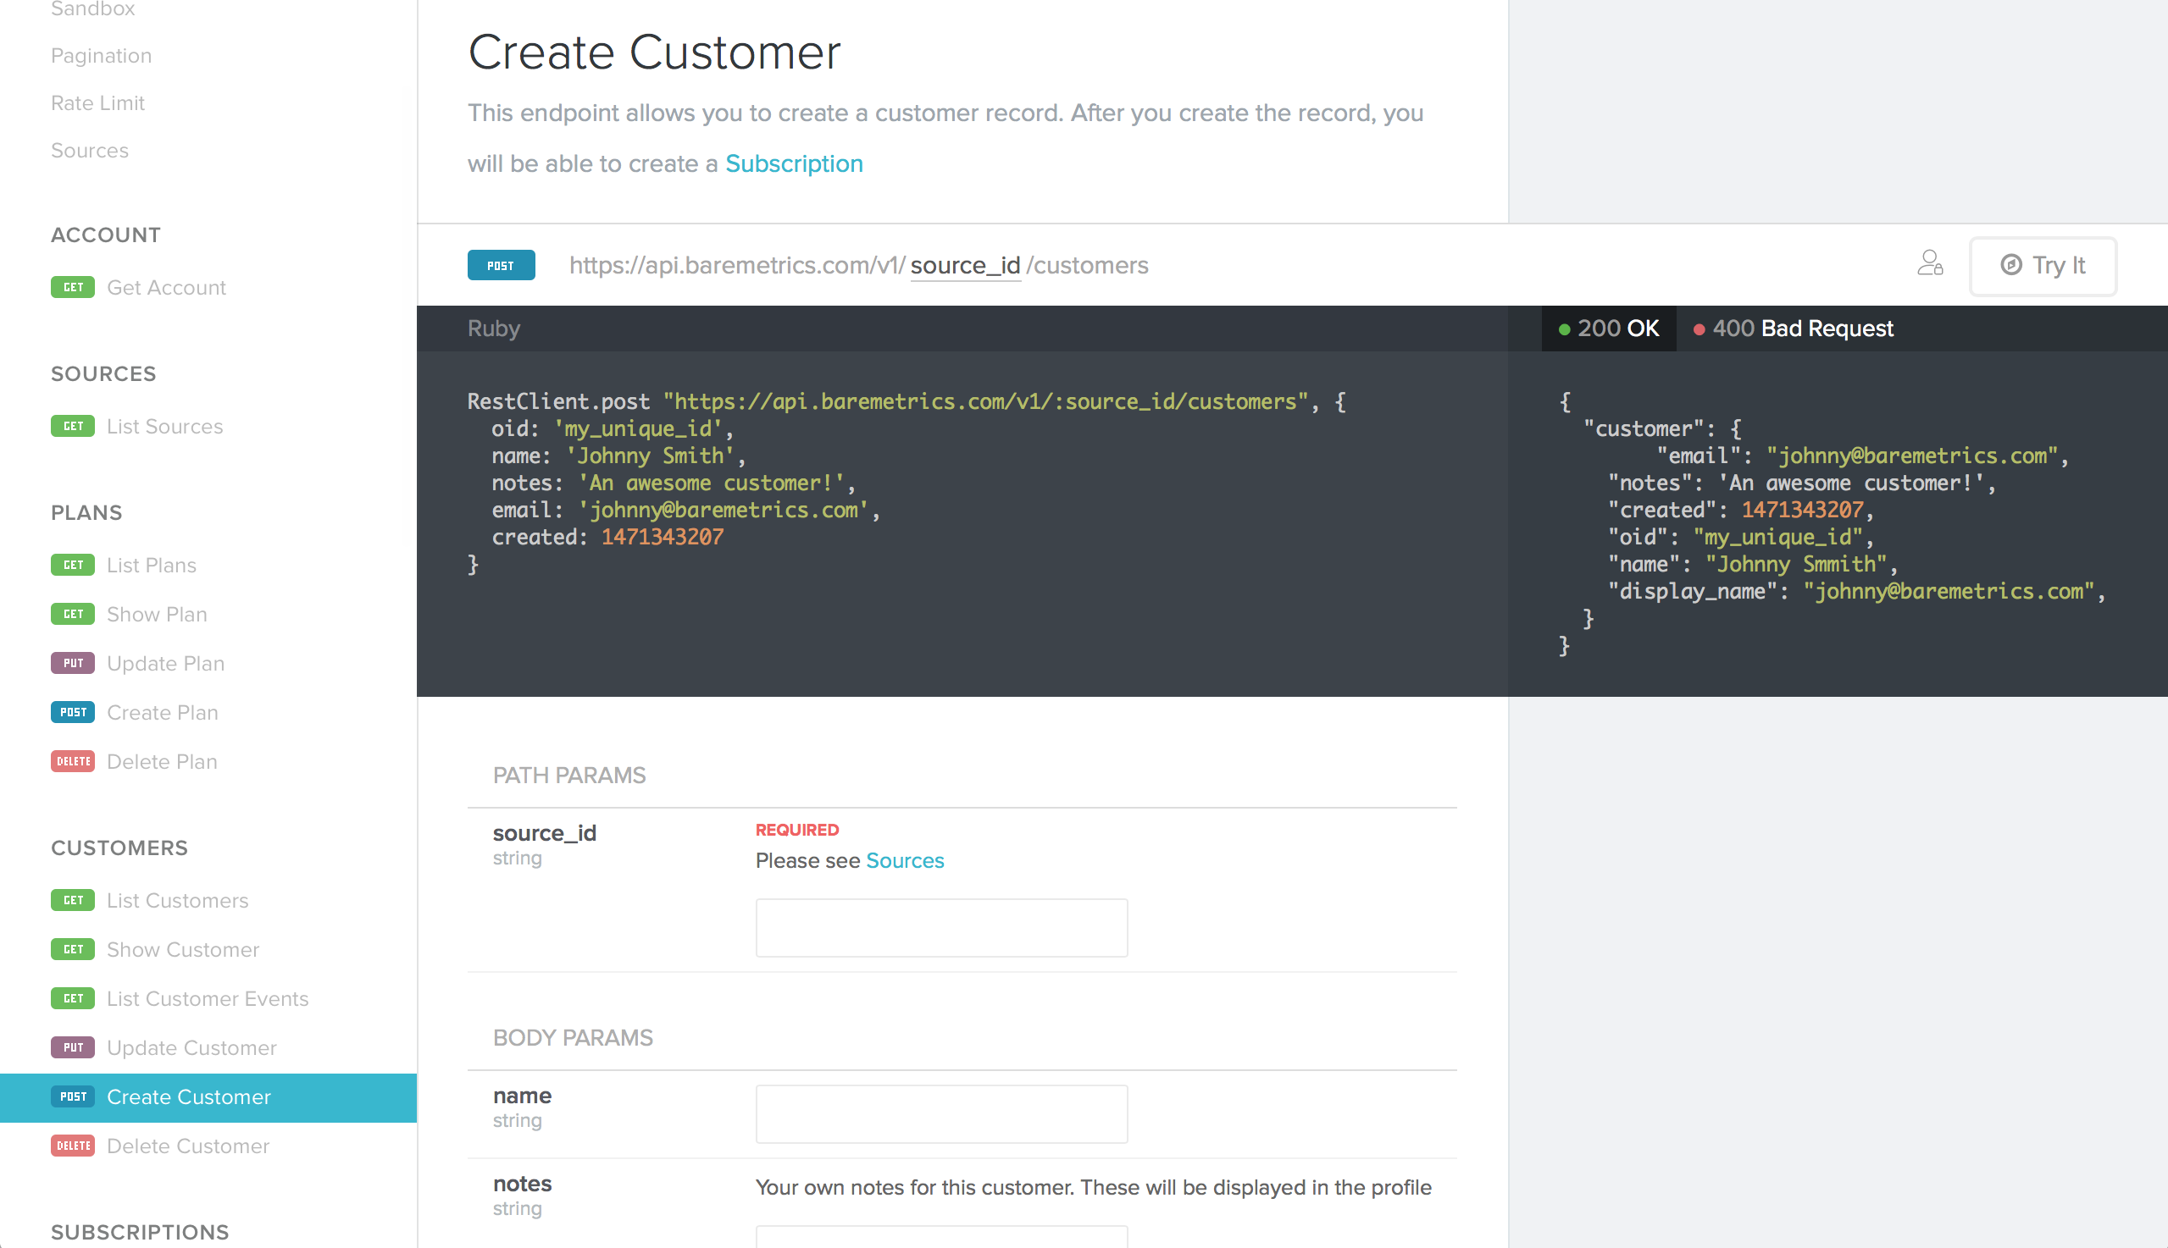The image size is (2168, 1248).
Task: Go to the Pagination sidebar page
Action: coord(101,56)
